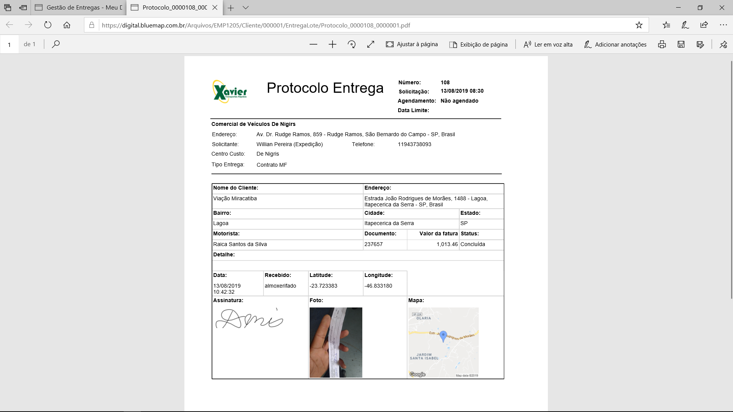Rotate the PDF page
This screenshot has width=733, height=412.
coord(352,44)
